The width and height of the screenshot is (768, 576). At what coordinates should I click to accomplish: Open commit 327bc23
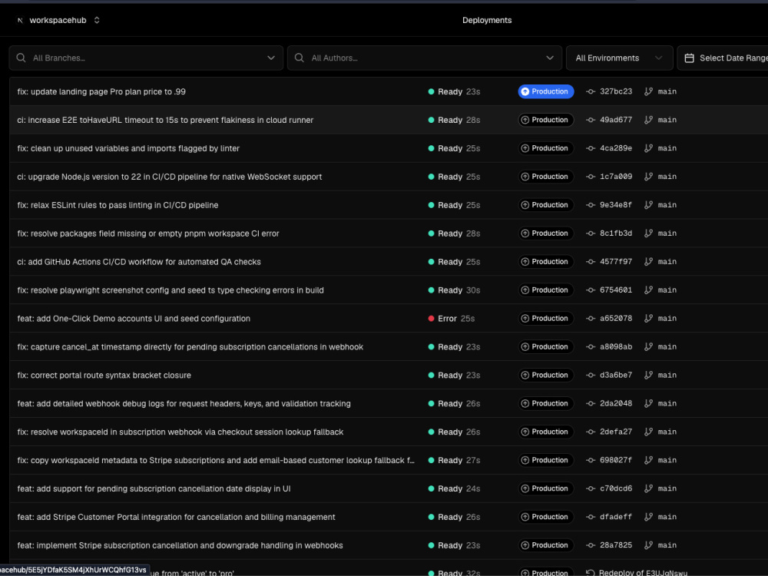[x=616, y=91]
